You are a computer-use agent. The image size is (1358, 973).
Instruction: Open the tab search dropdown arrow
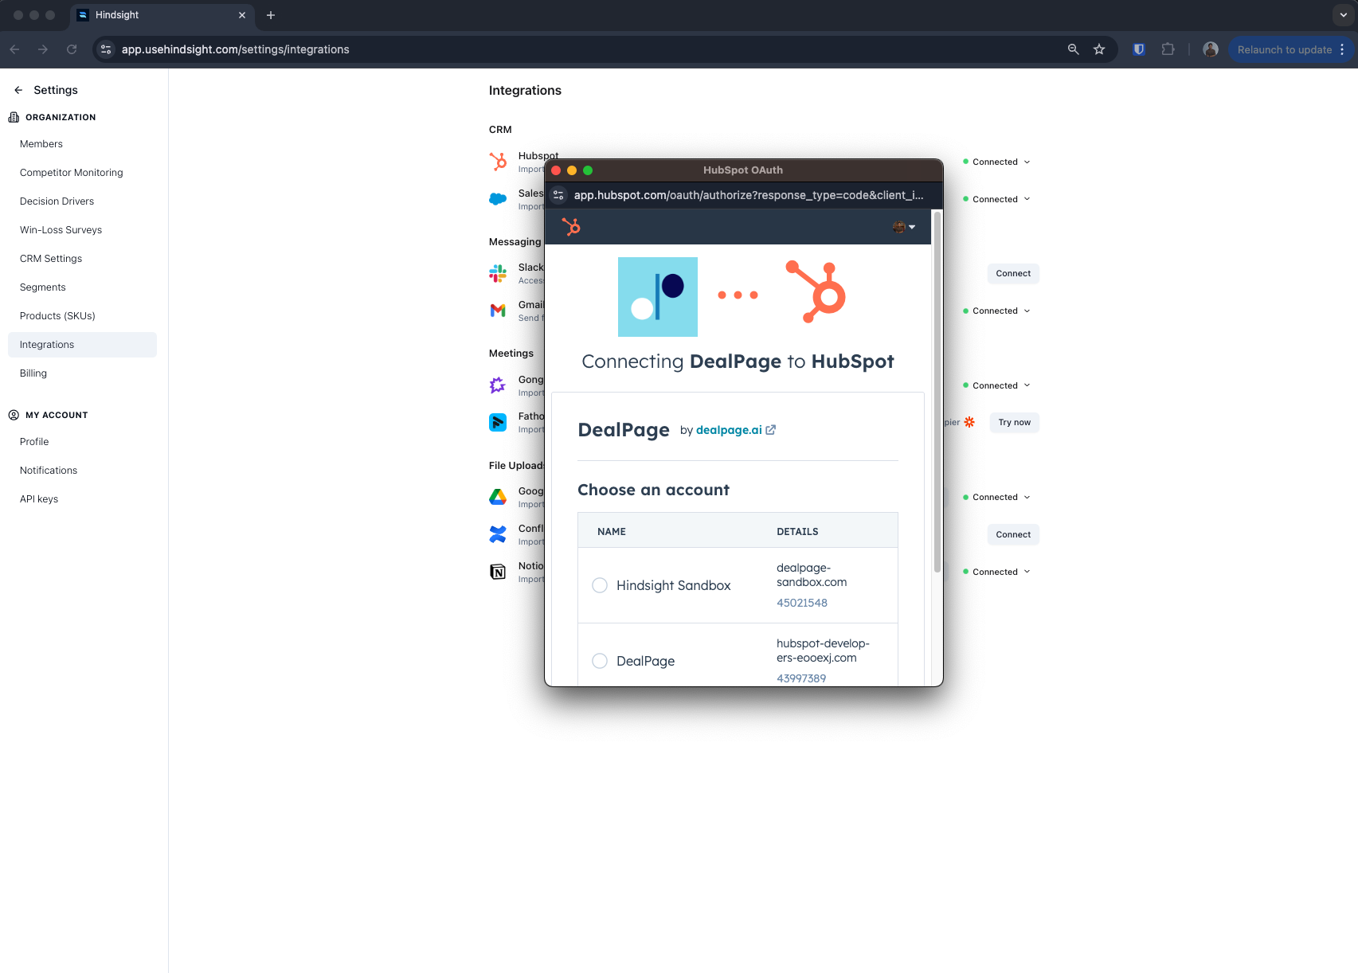tap(1344, 15)
